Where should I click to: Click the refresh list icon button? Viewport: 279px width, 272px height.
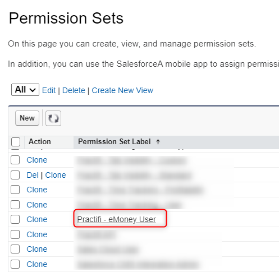click(53, 118)
